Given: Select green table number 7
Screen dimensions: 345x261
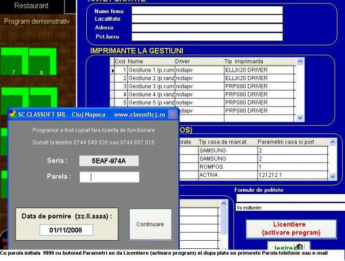Looking at the screenshot, I should tap(14, 62).
